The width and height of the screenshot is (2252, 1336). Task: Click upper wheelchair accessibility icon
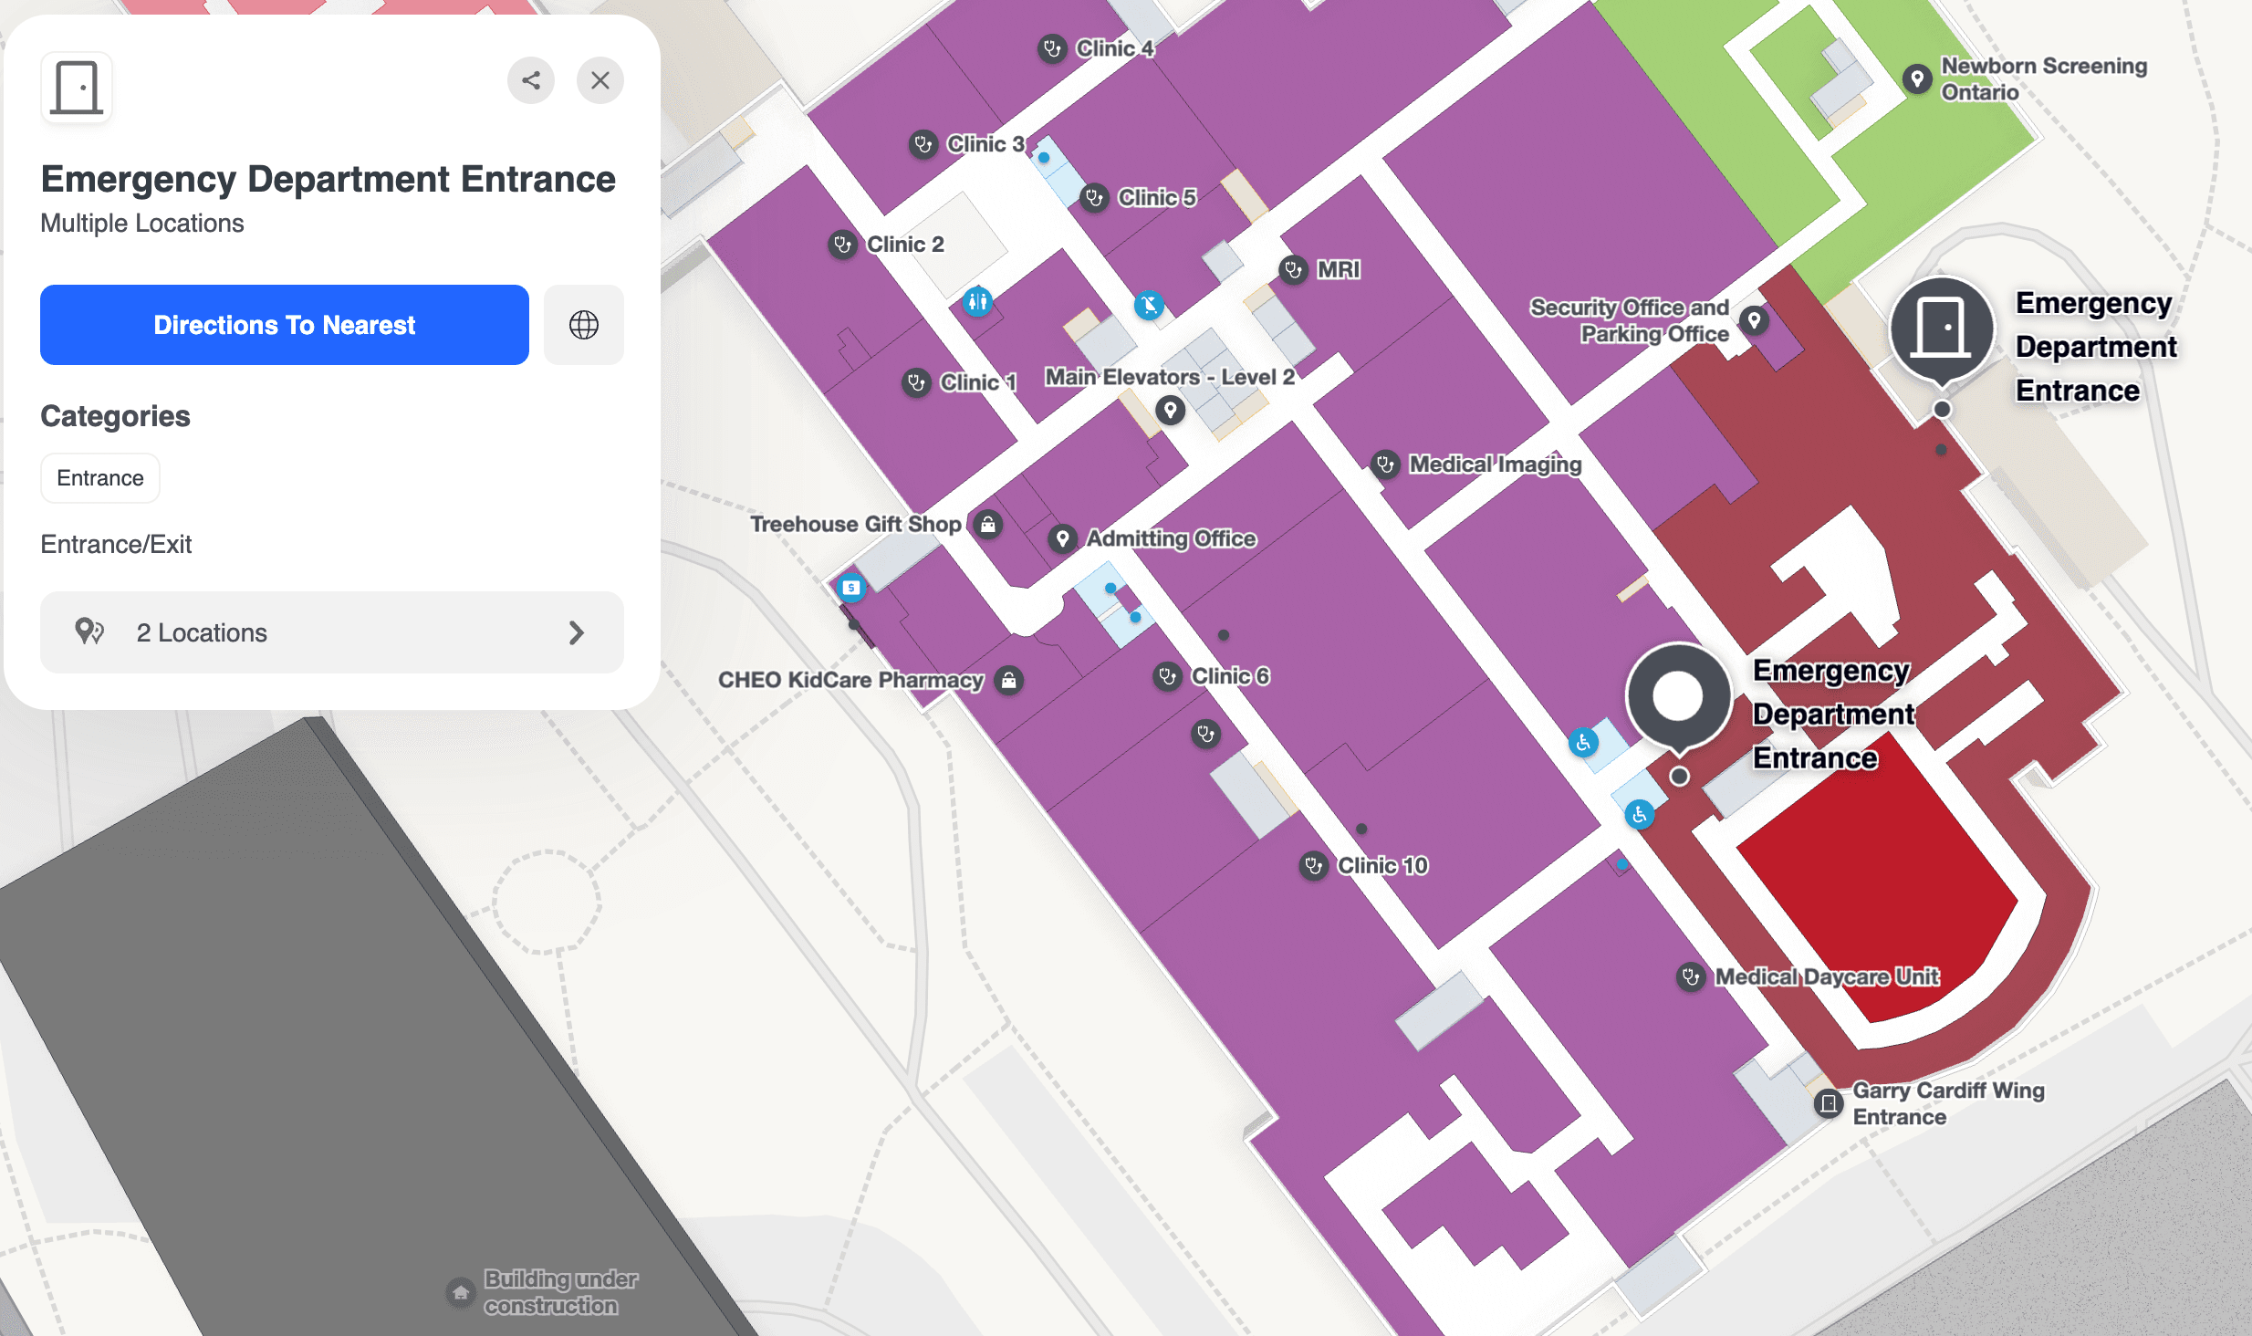[1583, 743]
